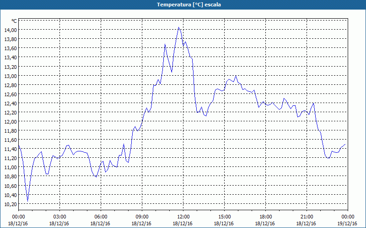Click the 10,20 y-axis value

pos(10,204)
